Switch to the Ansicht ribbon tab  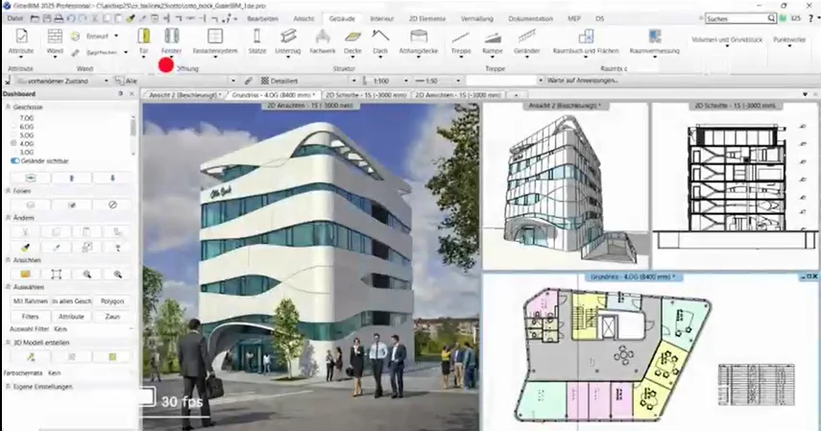coord(303,18)
